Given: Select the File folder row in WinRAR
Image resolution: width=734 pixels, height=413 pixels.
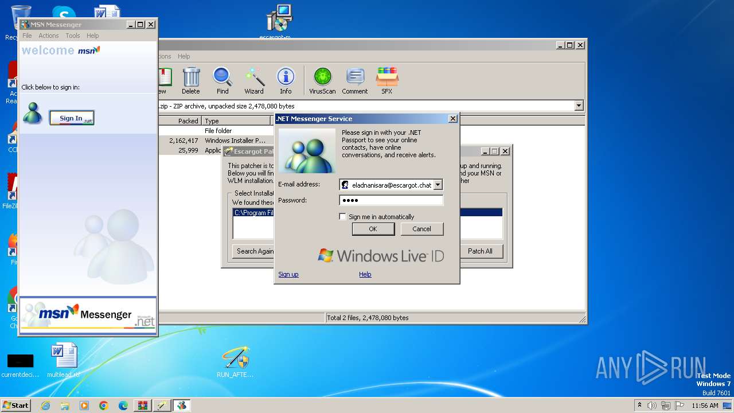Looking at the screenshot, I should pyautogui.click(x=217, y=131).
